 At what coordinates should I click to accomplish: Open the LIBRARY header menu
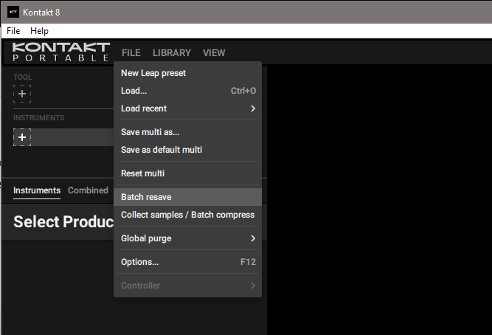(172, 52)
